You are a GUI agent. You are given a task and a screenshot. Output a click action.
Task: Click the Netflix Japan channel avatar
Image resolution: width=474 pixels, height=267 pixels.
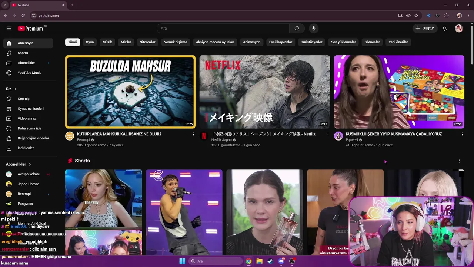coord(204,136)
